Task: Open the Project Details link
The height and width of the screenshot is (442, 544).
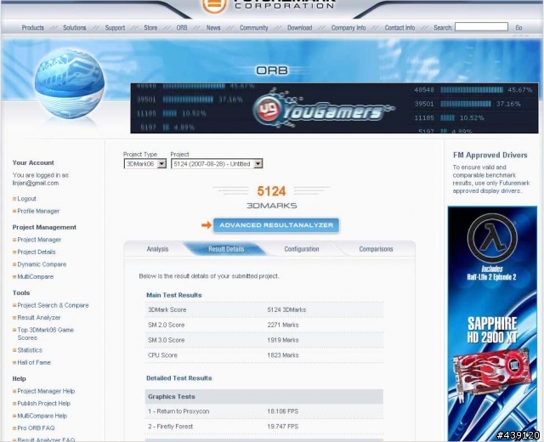Action: (37, 252)
